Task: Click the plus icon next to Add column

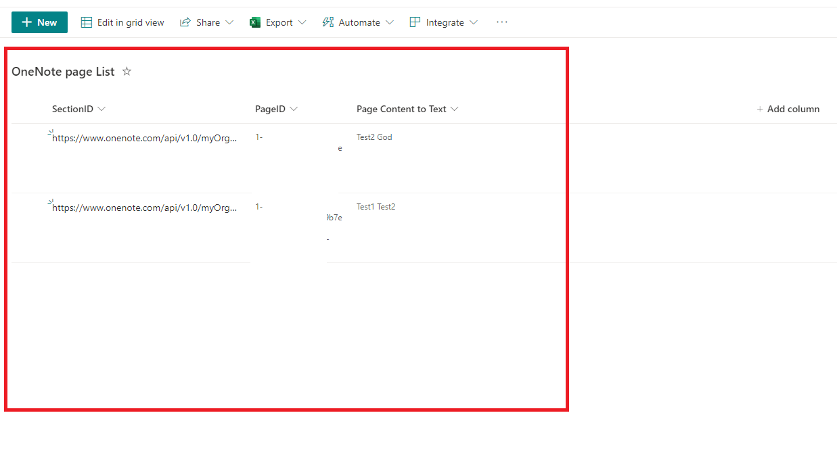Action: pyautogui.click(x=762, y=109)
